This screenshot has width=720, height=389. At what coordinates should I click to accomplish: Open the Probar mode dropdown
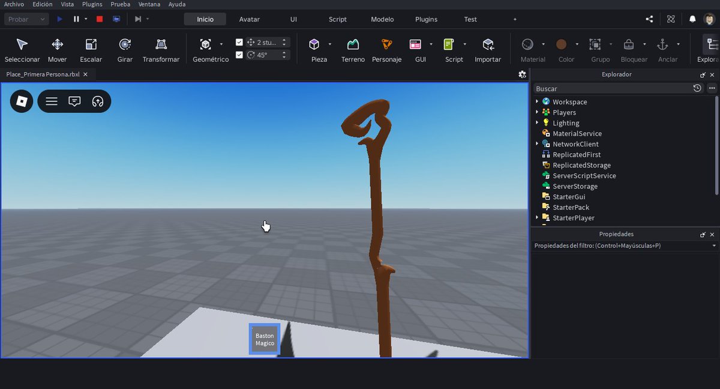(x=26, y=19)
